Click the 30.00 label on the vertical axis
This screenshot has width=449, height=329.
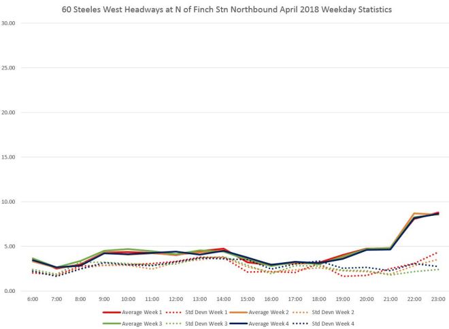12,23
